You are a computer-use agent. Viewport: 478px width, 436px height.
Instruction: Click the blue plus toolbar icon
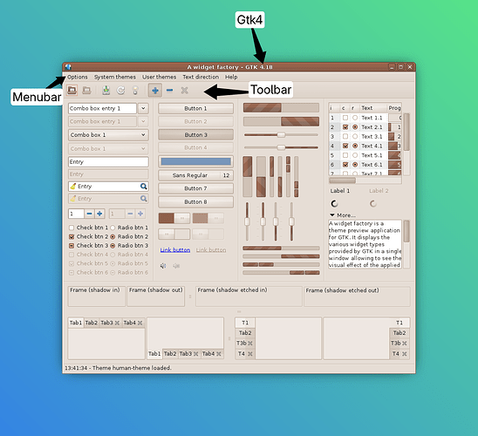pyautogui.click(x=155, y=90)
